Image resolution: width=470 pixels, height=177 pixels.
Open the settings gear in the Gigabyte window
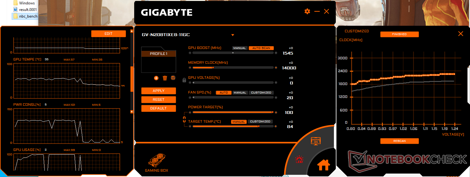click(307, 11)
